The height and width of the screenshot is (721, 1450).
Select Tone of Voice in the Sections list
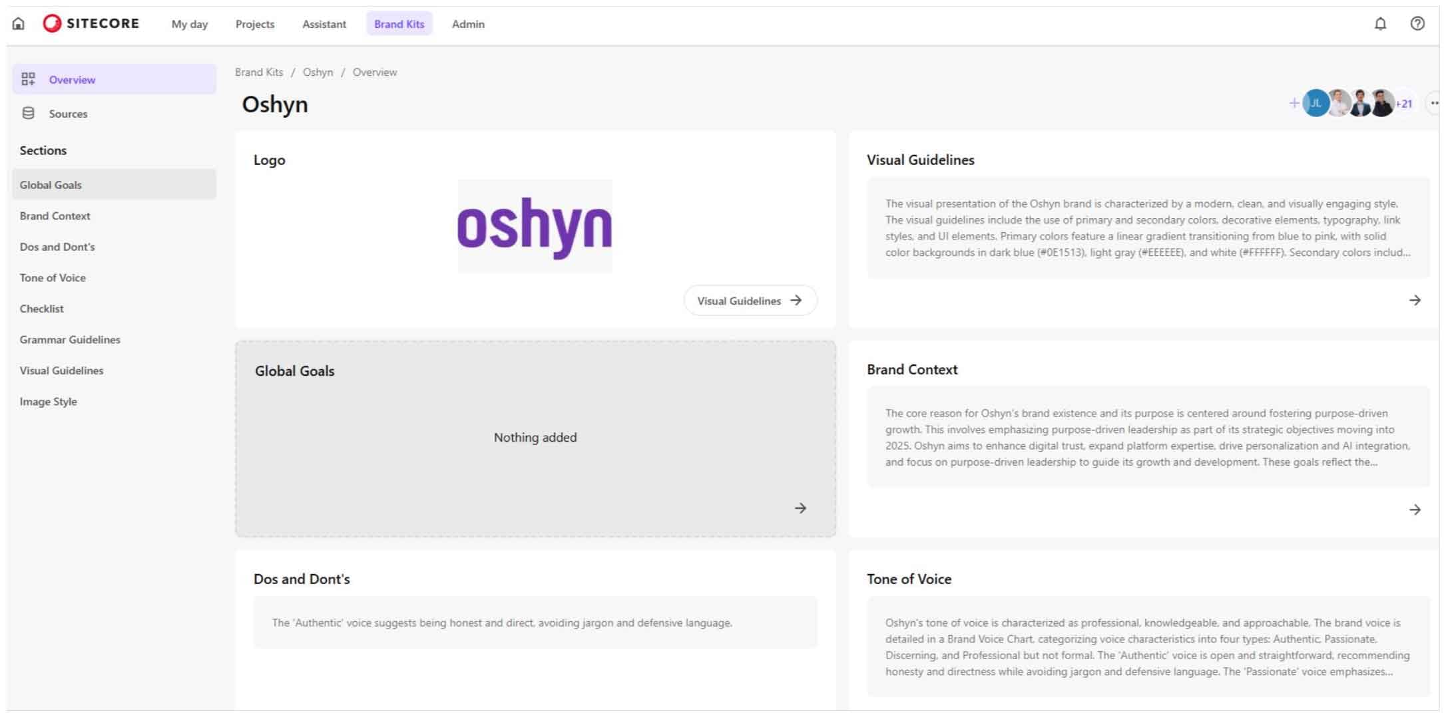(53, 277)
